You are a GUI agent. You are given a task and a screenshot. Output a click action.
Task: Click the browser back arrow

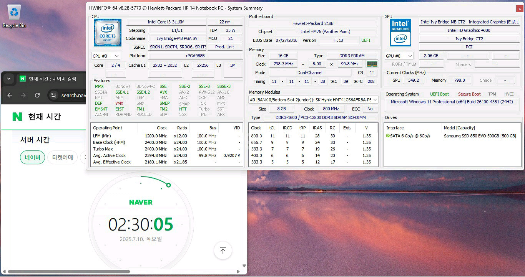click(10, 95)
